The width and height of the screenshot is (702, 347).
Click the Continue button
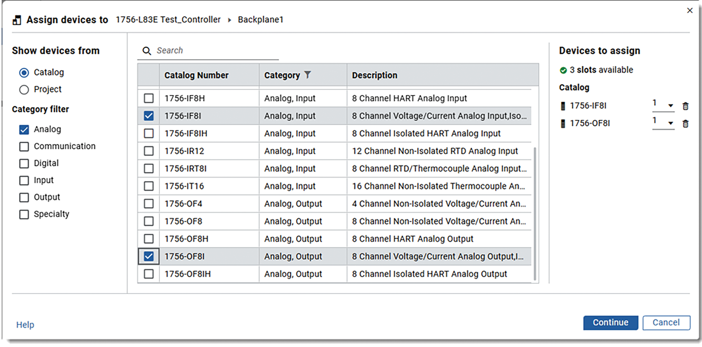(x=610, y=322)
